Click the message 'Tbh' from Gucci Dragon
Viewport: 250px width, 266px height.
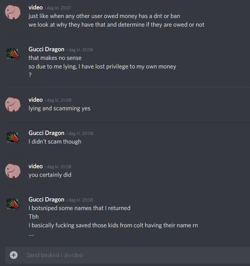34,217
